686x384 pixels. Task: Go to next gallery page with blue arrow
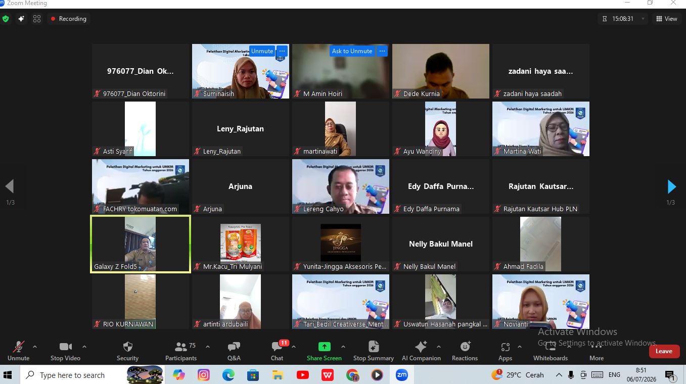coord(671,186)
